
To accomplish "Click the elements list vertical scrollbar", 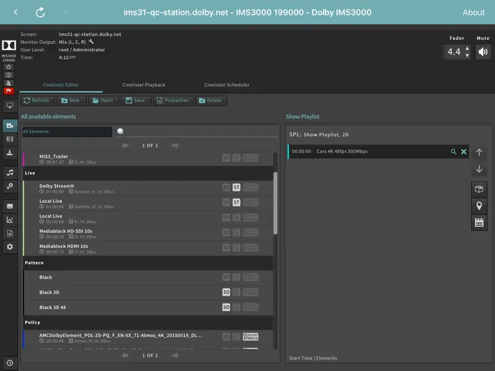I will [275, 203].
